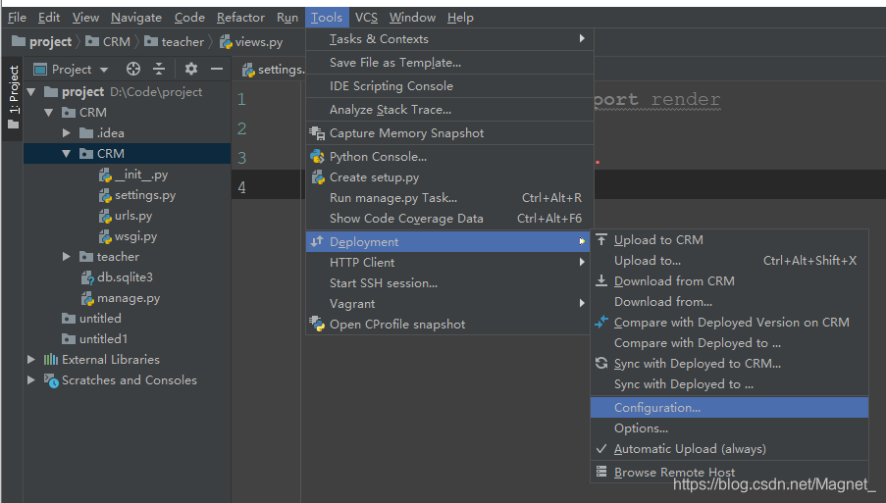This screenshot has width=886, height=503.
Task: Choose Save File as Template...
Action: [449, 63]
